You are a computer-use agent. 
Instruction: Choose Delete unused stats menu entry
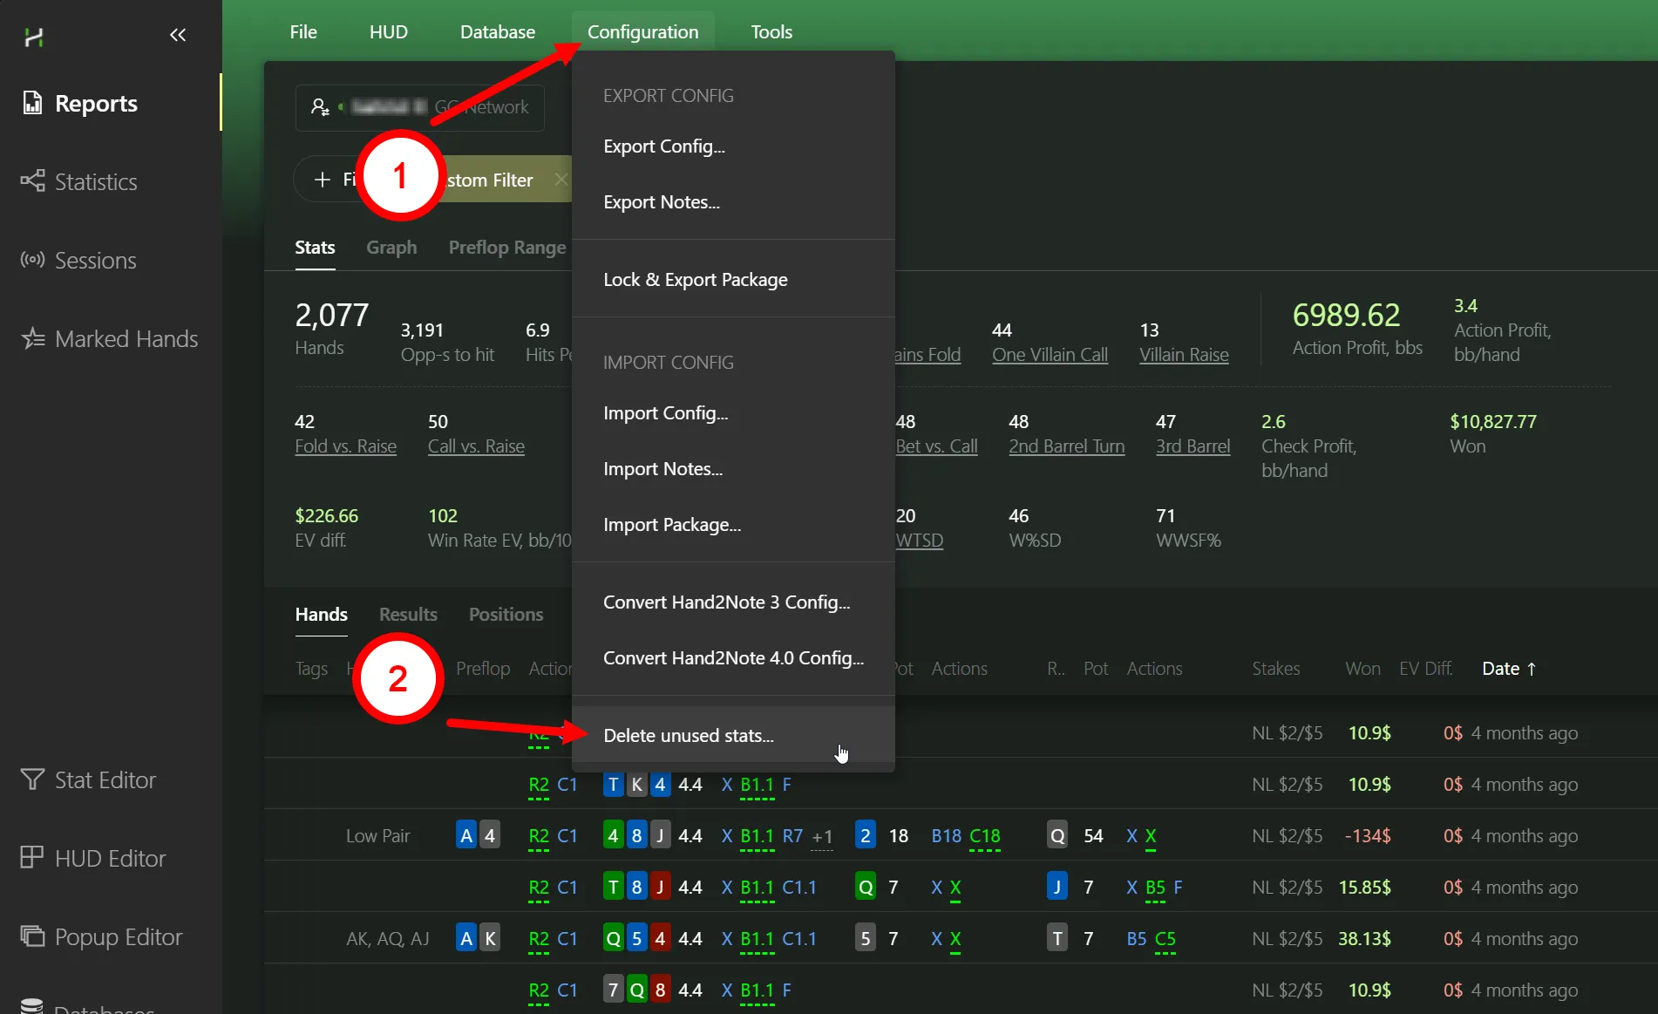point(688,736)
